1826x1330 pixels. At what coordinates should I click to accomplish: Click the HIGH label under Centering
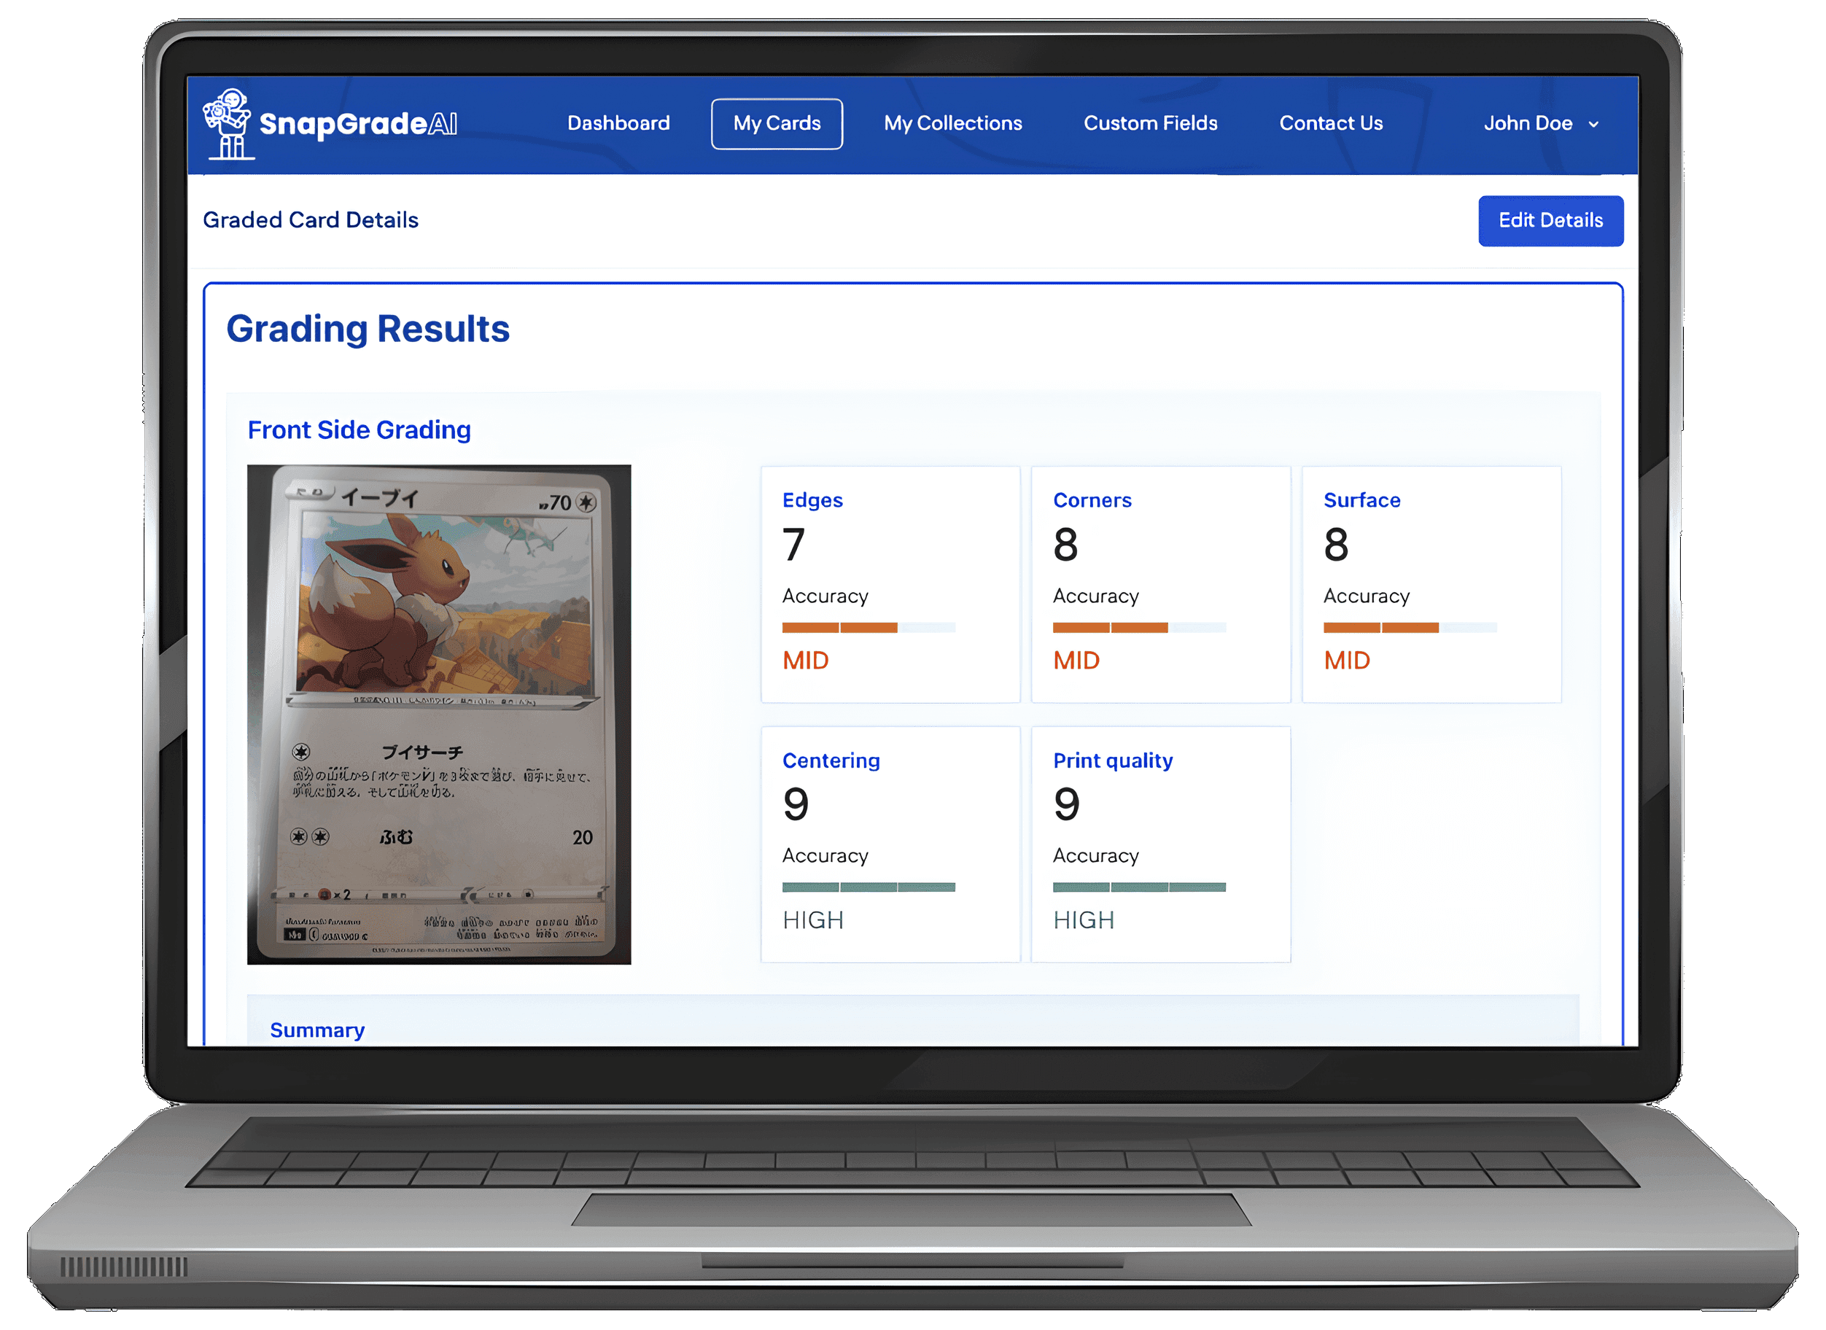coord(813,920)
